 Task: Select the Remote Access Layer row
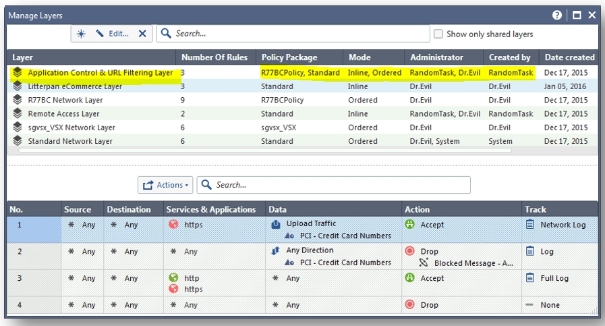pos(63,114)
